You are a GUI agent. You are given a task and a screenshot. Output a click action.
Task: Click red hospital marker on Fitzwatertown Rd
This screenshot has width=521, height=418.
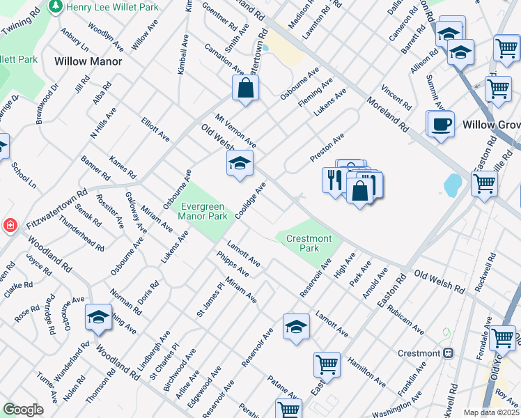click(x=10, y=226)
